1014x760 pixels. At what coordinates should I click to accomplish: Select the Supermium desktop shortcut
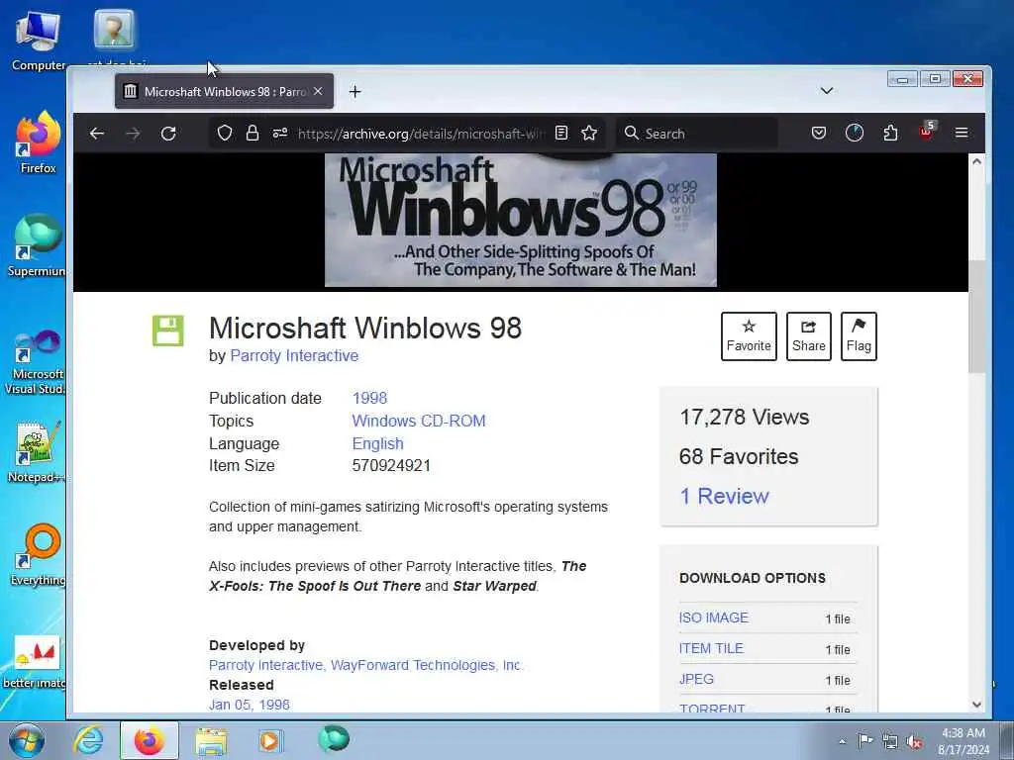[37, 245]
